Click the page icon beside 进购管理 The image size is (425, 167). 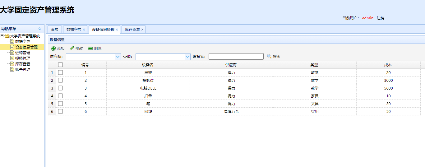pyautogui.click(x=12, y=53)
